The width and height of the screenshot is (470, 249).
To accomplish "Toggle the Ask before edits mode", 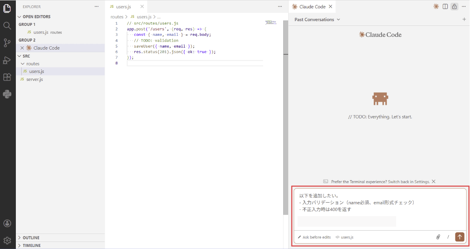I will pos(314,237).
